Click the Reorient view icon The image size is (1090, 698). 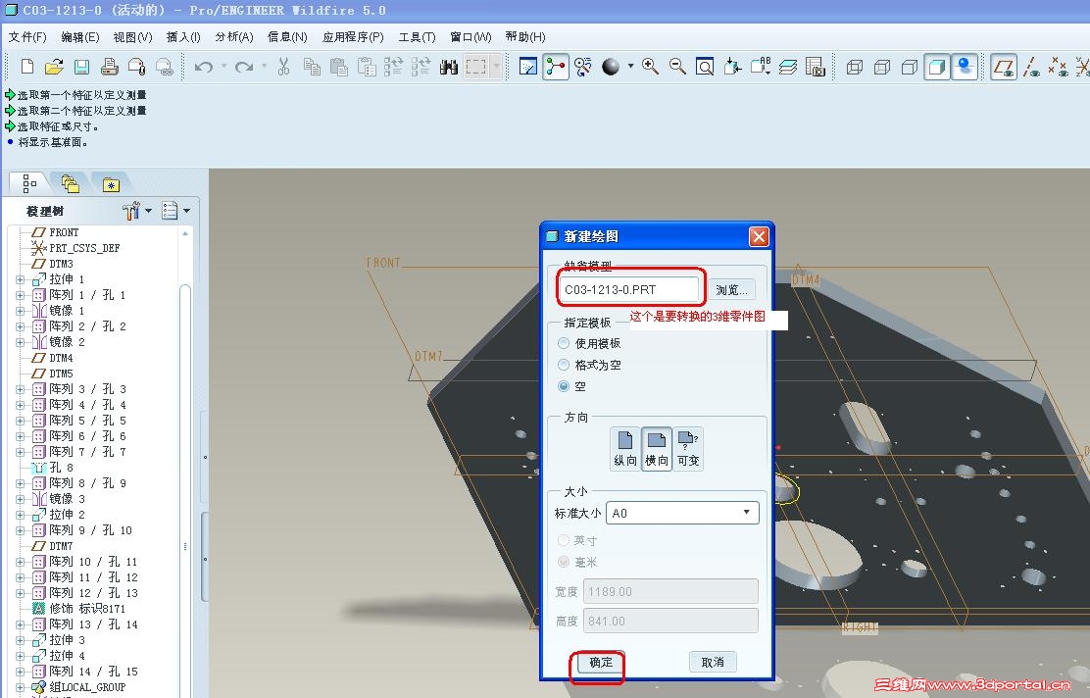tap(732, 67)
